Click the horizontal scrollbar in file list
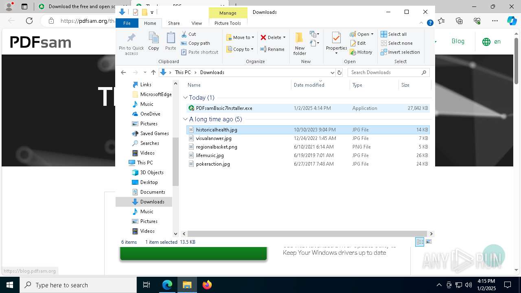 pos(308,234)
